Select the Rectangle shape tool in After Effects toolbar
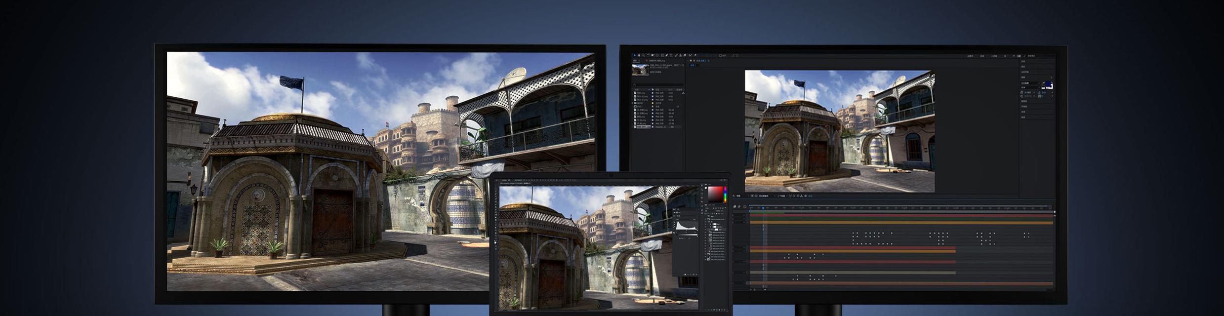 662,55
